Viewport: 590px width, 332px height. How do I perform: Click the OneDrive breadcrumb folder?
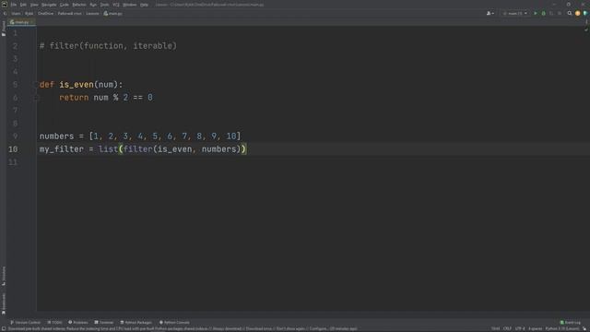(x=45, y=14)
